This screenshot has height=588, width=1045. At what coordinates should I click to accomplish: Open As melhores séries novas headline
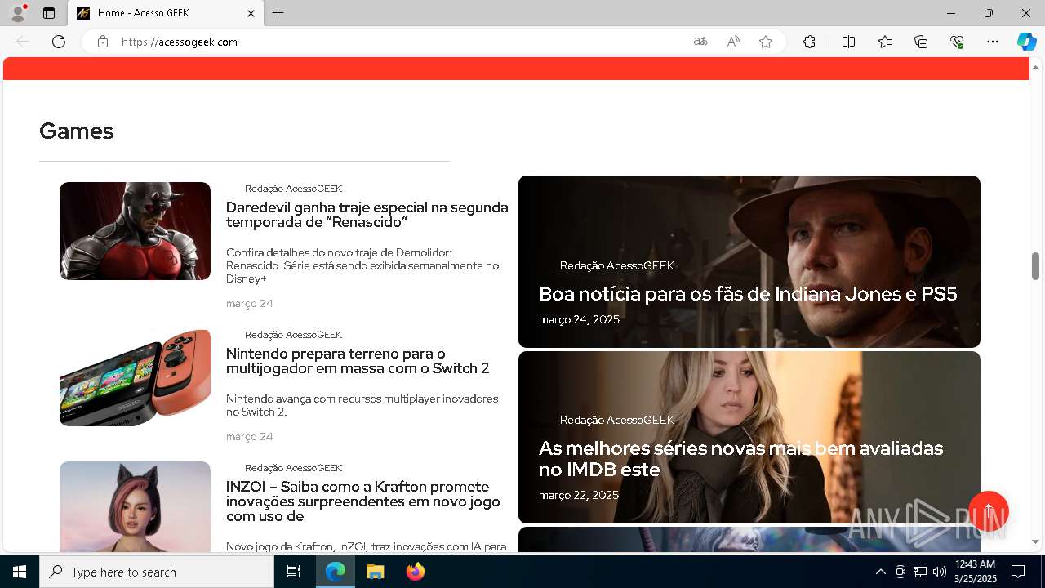click(740, 459)
